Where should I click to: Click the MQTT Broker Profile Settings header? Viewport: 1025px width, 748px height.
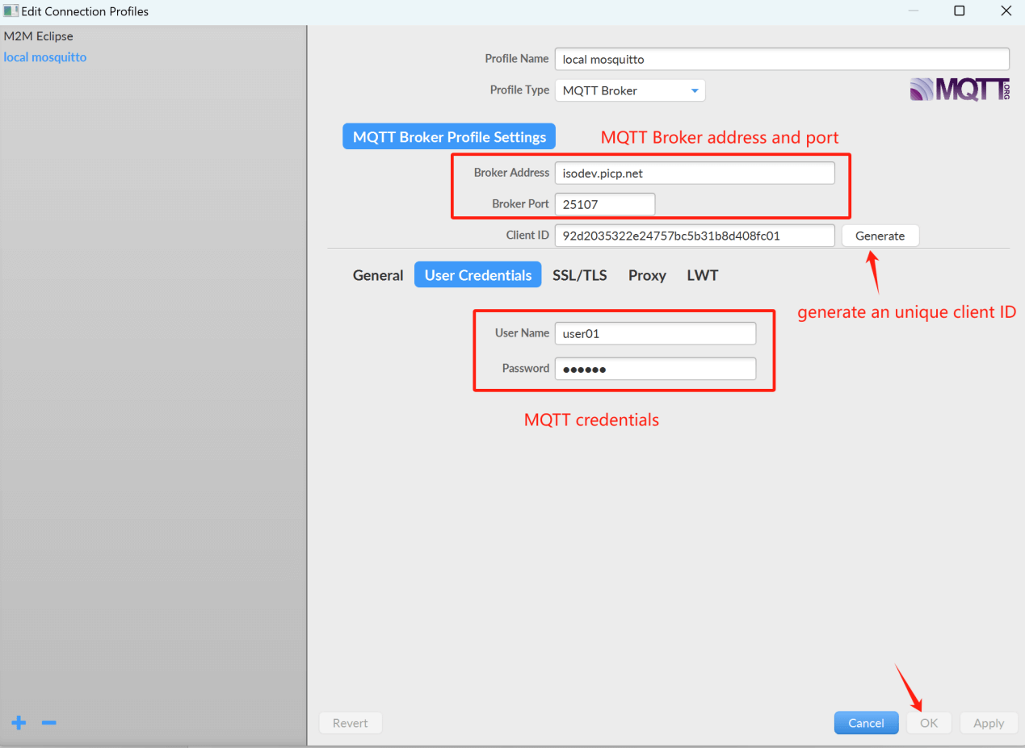(449, 137)
